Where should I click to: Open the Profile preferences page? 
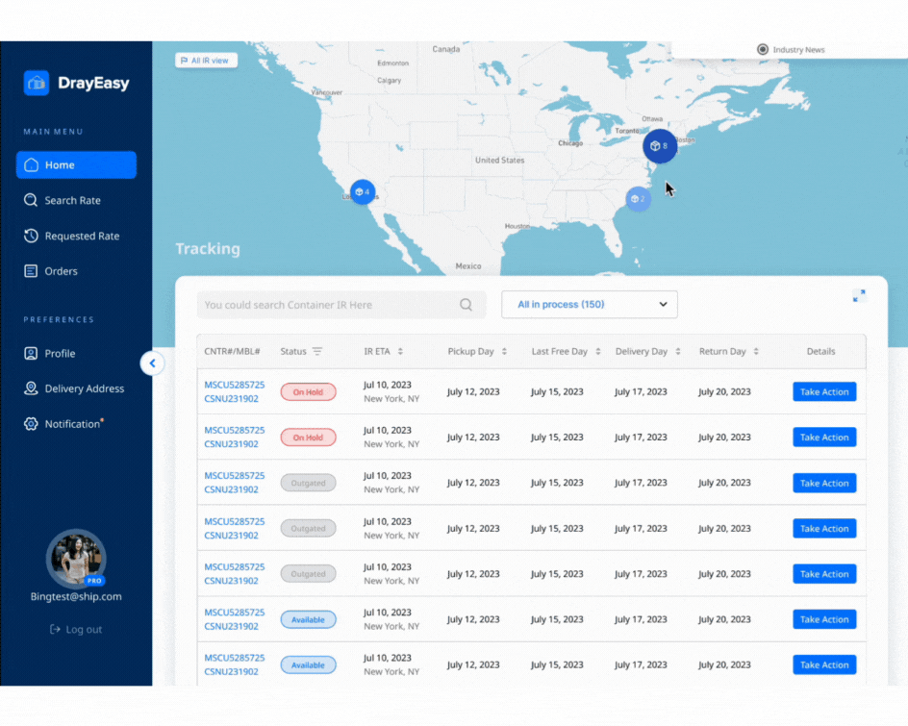[50, 354]
